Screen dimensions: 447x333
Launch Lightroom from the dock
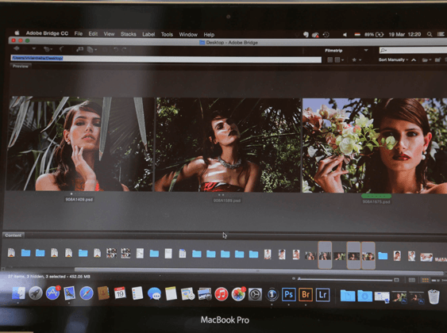[x=322, y=295]
